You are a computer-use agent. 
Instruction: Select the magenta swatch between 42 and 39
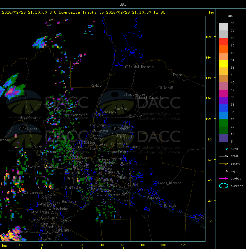click(x=224, y=93)
